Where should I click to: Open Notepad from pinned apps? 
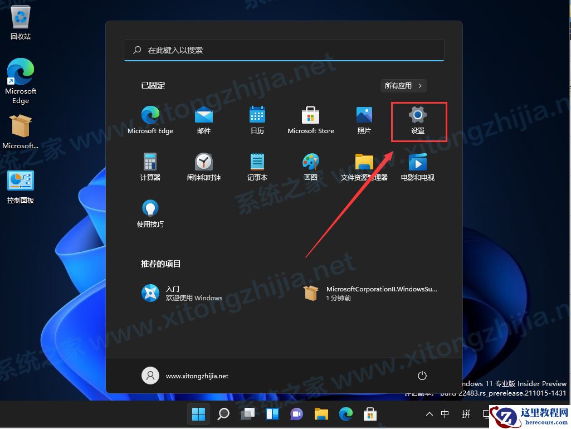(x=257, y=165)
